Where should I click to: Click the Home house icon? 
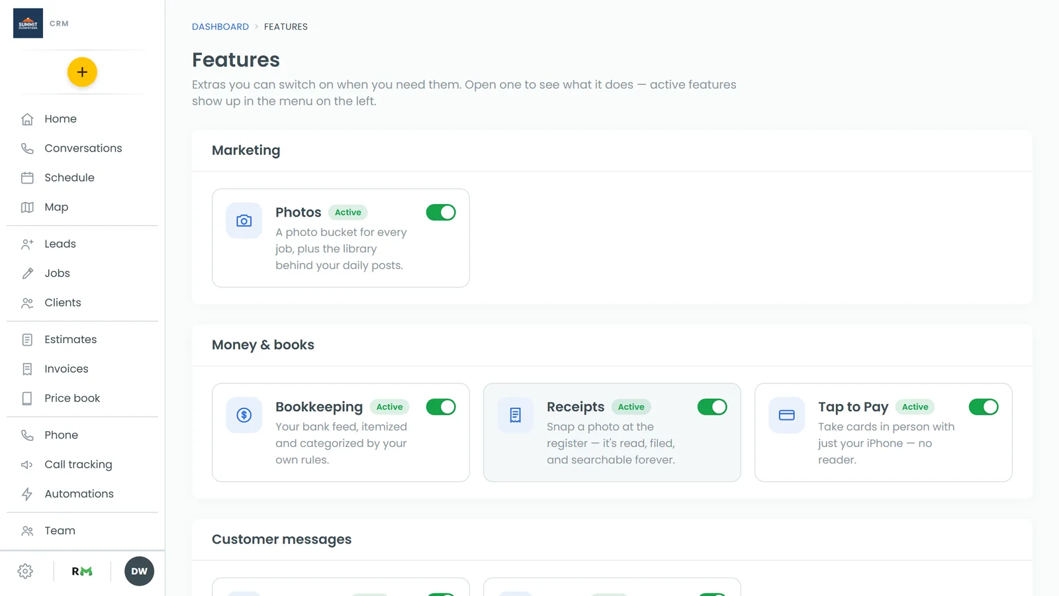point(27,119)
